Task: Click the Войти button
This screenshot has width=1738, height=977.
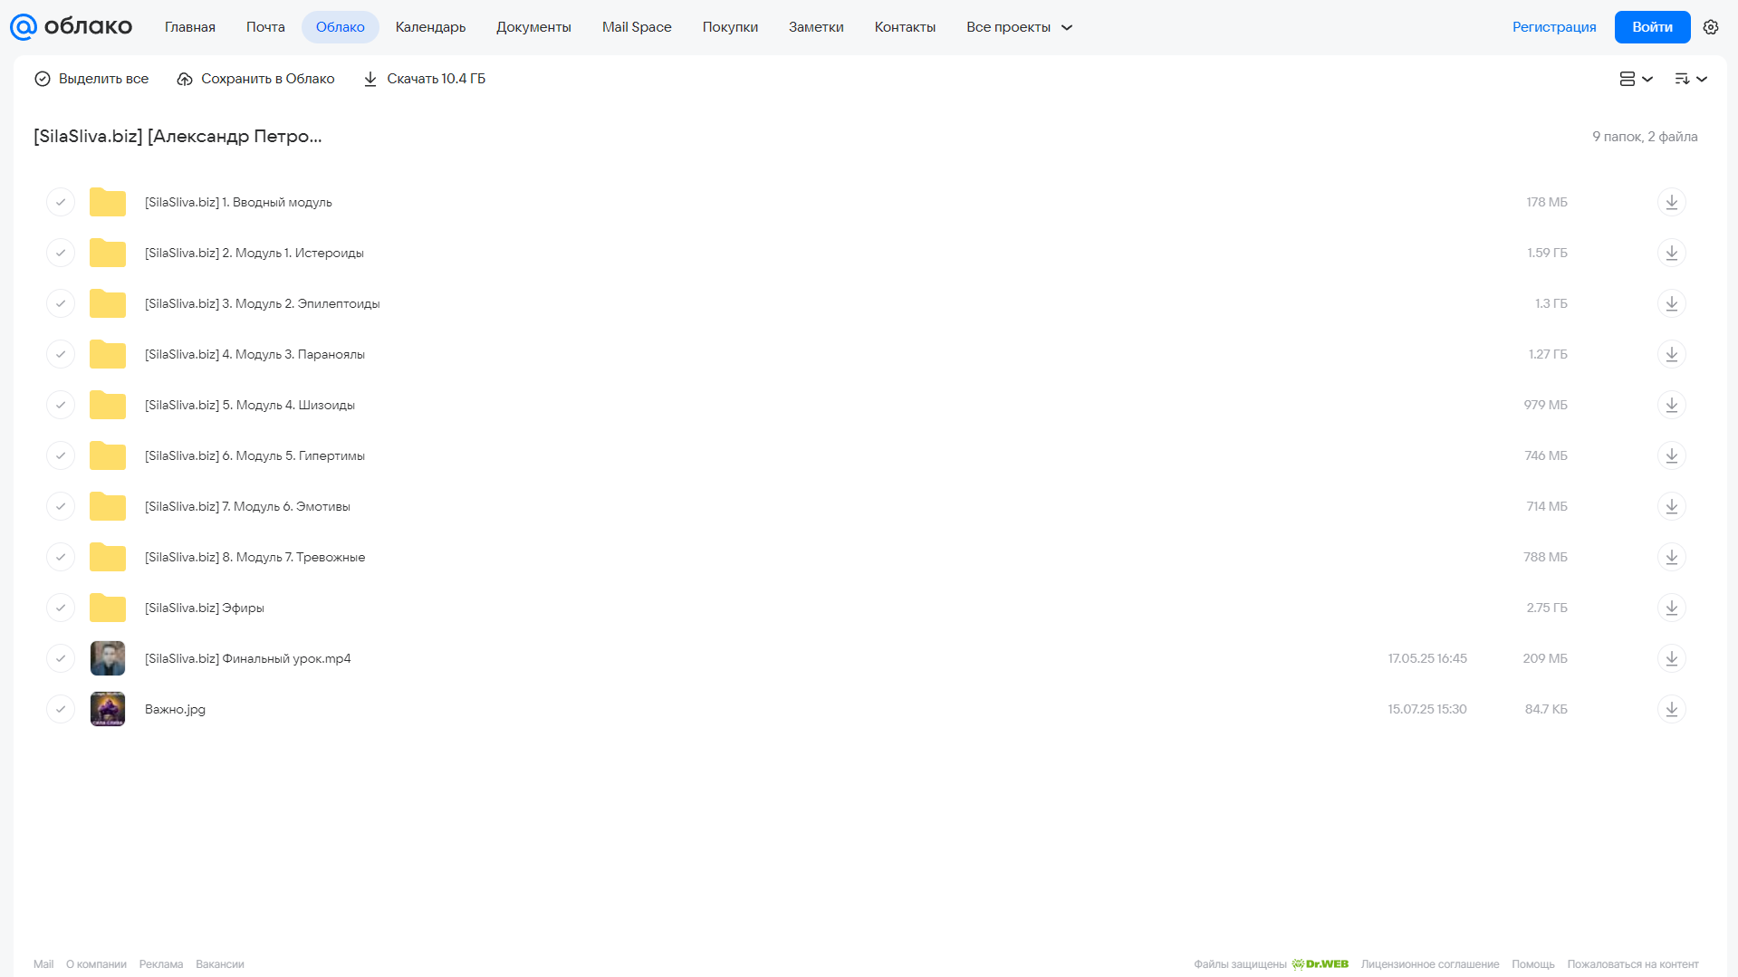Action: pyautogui.click(x=1652, y=27)
